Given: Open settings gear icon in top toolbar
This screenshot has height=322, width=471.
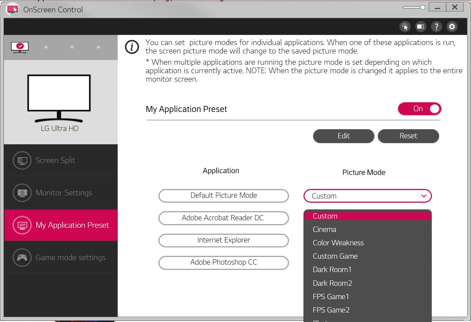Looking at the screenshot, I should [x=452, y=26].
